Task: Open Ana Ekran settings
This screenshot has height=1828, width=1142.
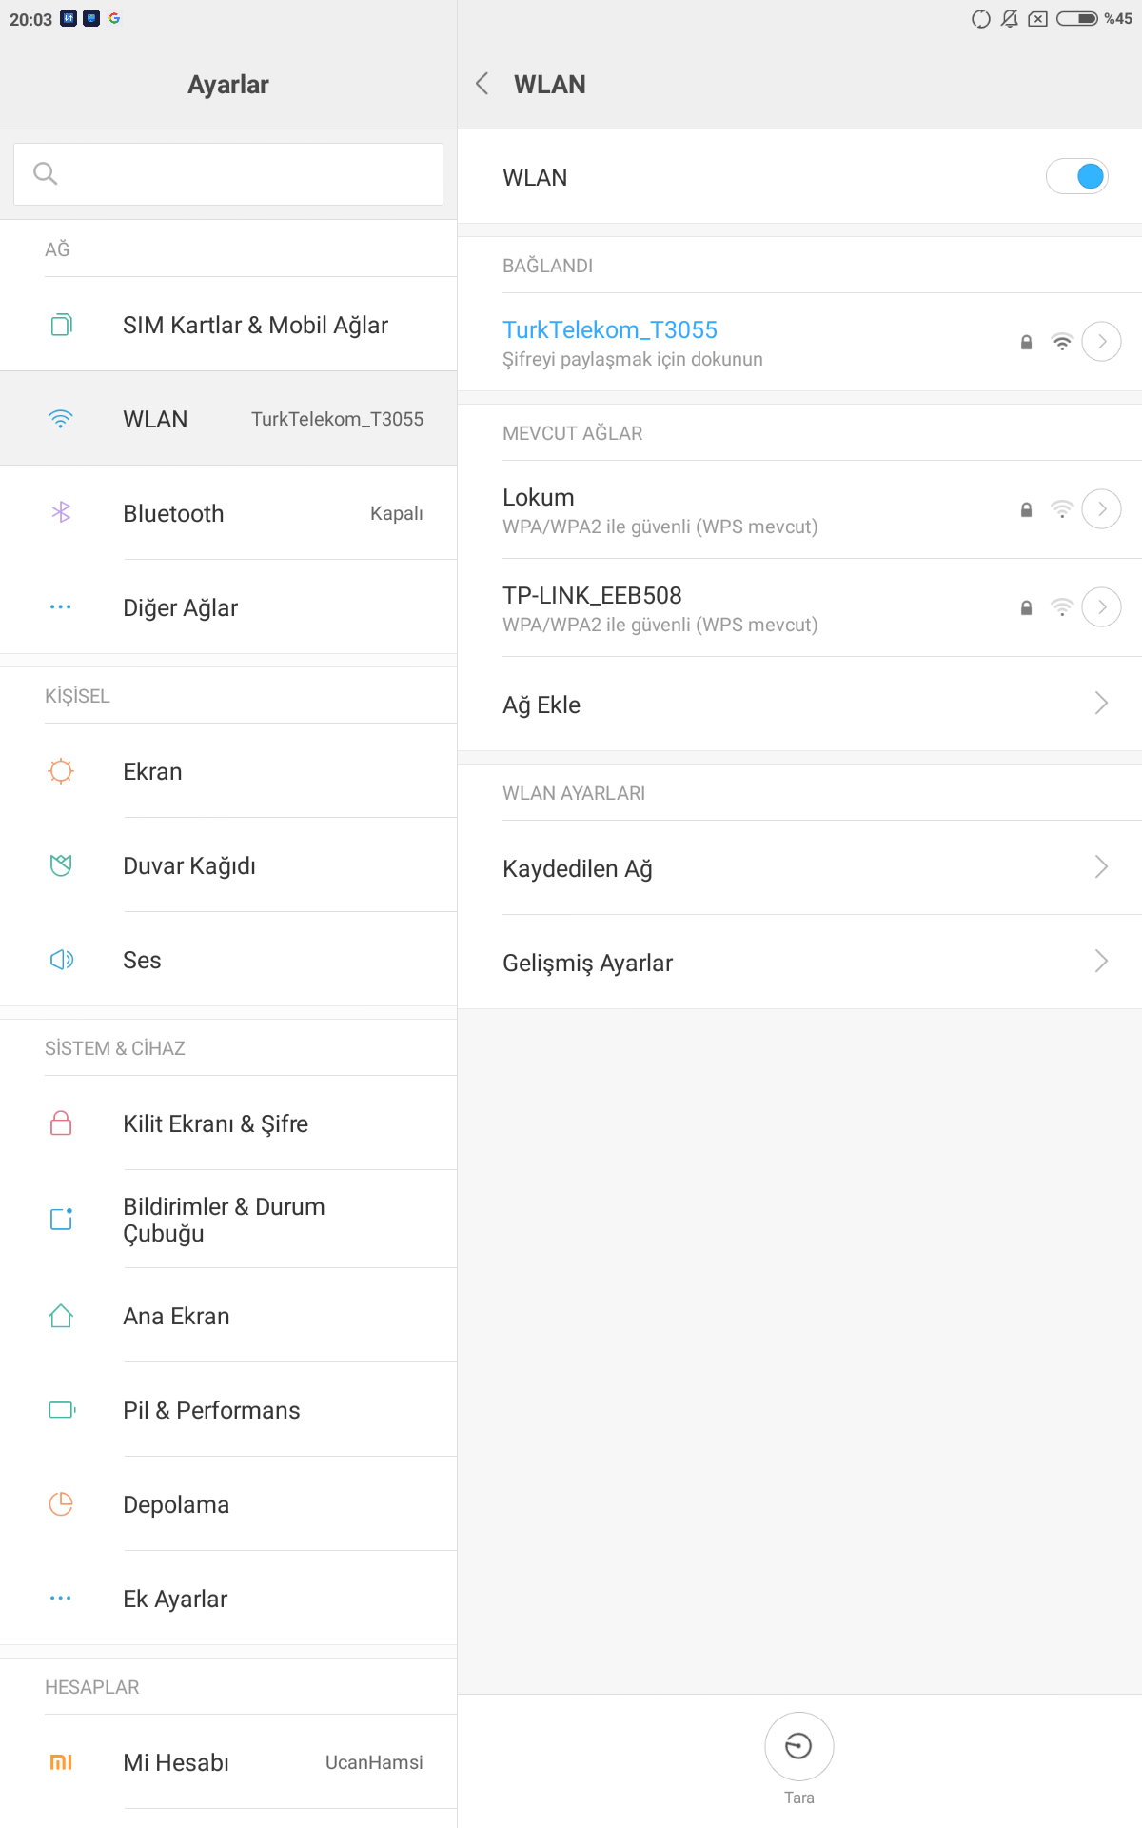Action: (228, 1316)
